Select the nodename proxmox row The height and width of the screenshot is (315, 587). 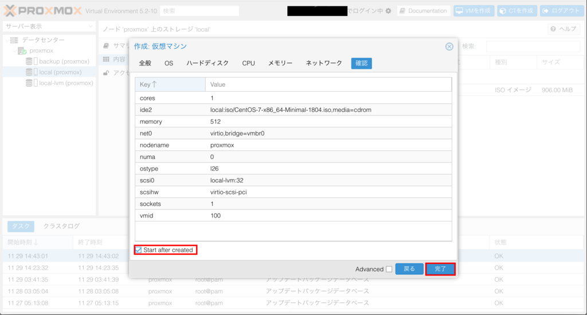(293, 145)
